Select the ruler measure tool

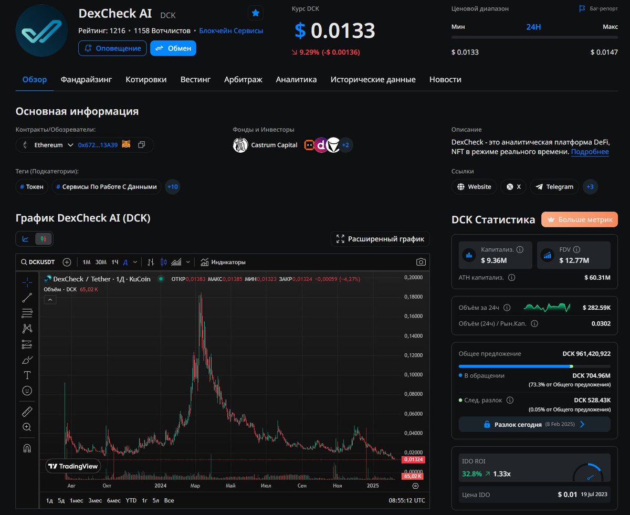tap(27, 411)
